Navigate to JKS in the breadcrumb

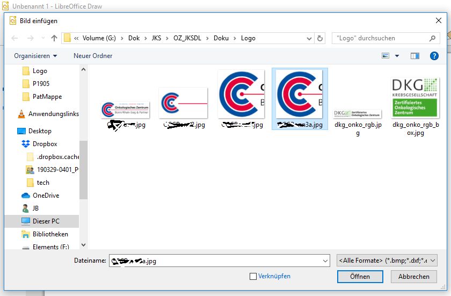tap(156, 38)
